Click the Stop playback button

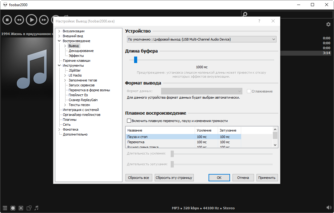[x=7, y=20]
